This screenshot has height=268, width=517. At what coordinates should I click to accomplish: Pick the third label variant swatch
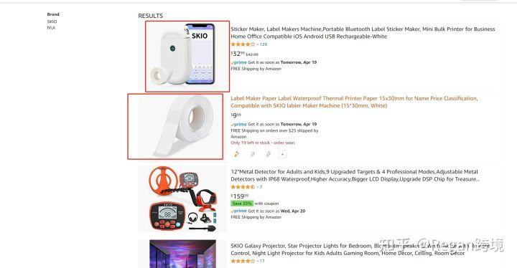[x=268, y=154]
